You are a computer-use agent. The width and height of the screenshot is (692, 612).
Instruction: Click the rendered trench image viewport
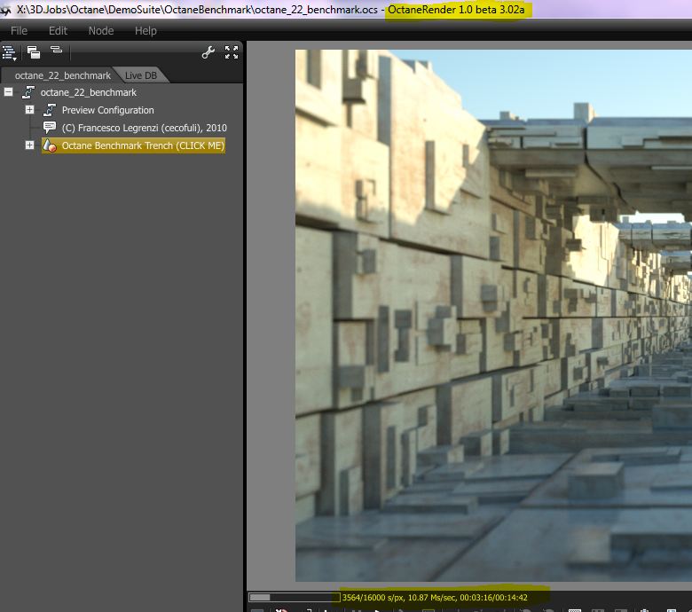pos(493,315)
